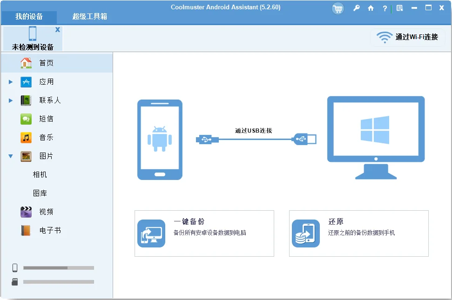Switch to the 超级工具箱 tab
Viewport: 452px width, 300px height.
(x=90, y=17)
